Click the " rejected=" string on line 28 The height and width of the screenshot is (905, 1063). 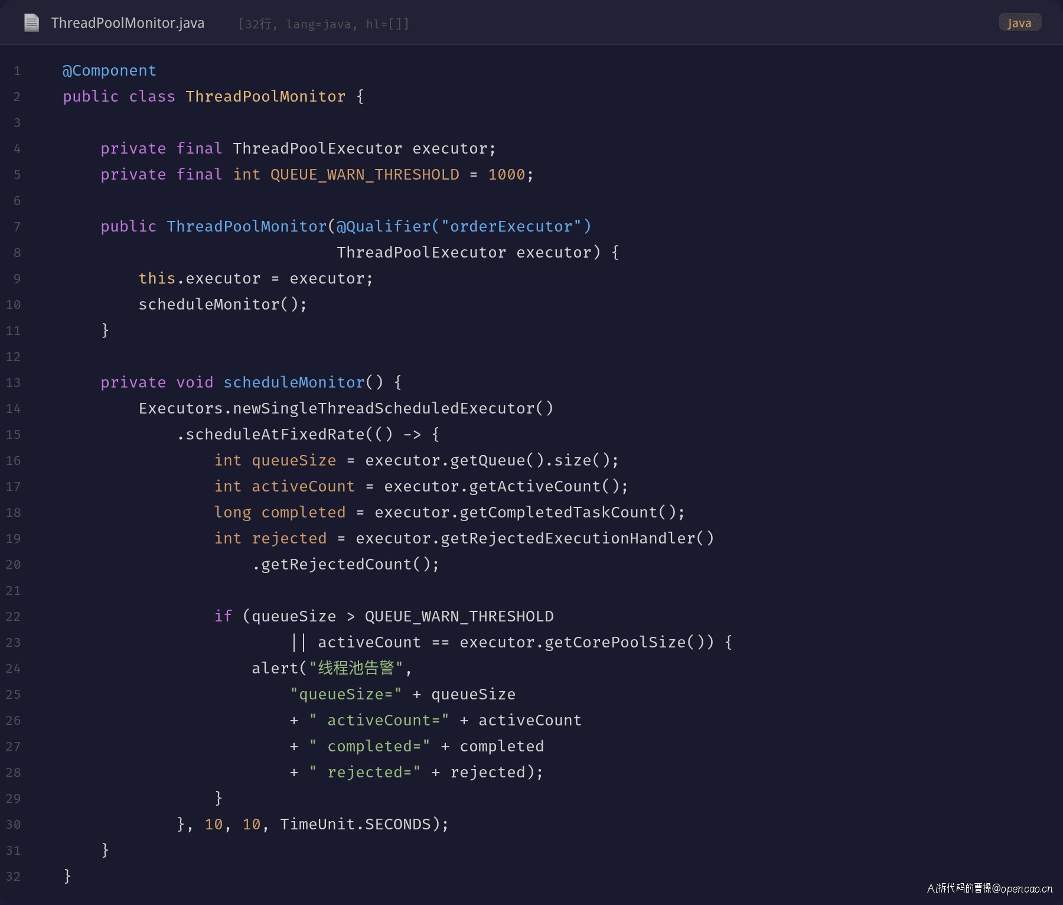[x=365, y=773]
